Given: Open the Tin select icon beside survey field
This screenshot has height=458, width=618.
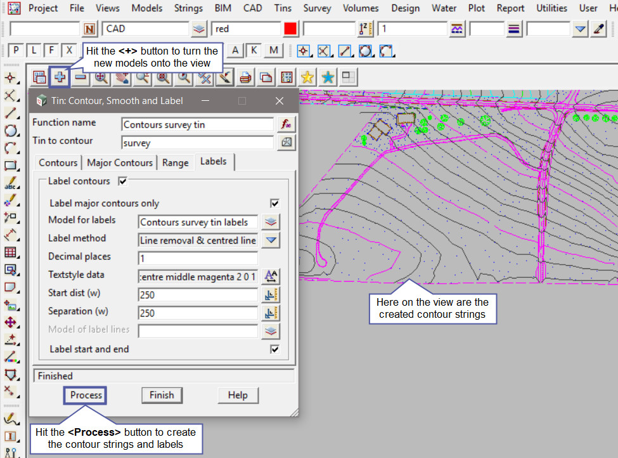Looking at the screenshot, I should coord(287,143).
